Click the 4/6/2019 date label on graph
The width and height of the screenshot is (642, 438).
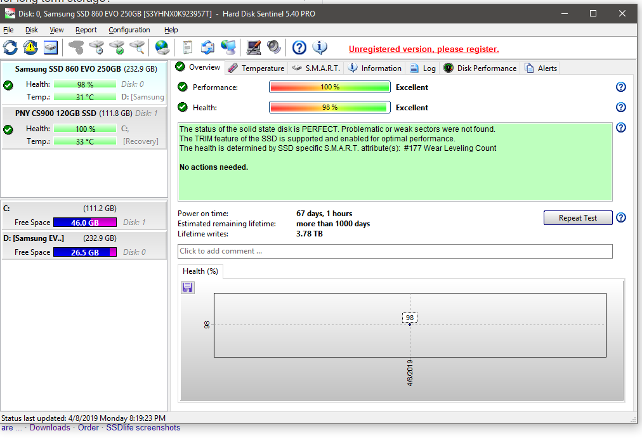[410, 373]
